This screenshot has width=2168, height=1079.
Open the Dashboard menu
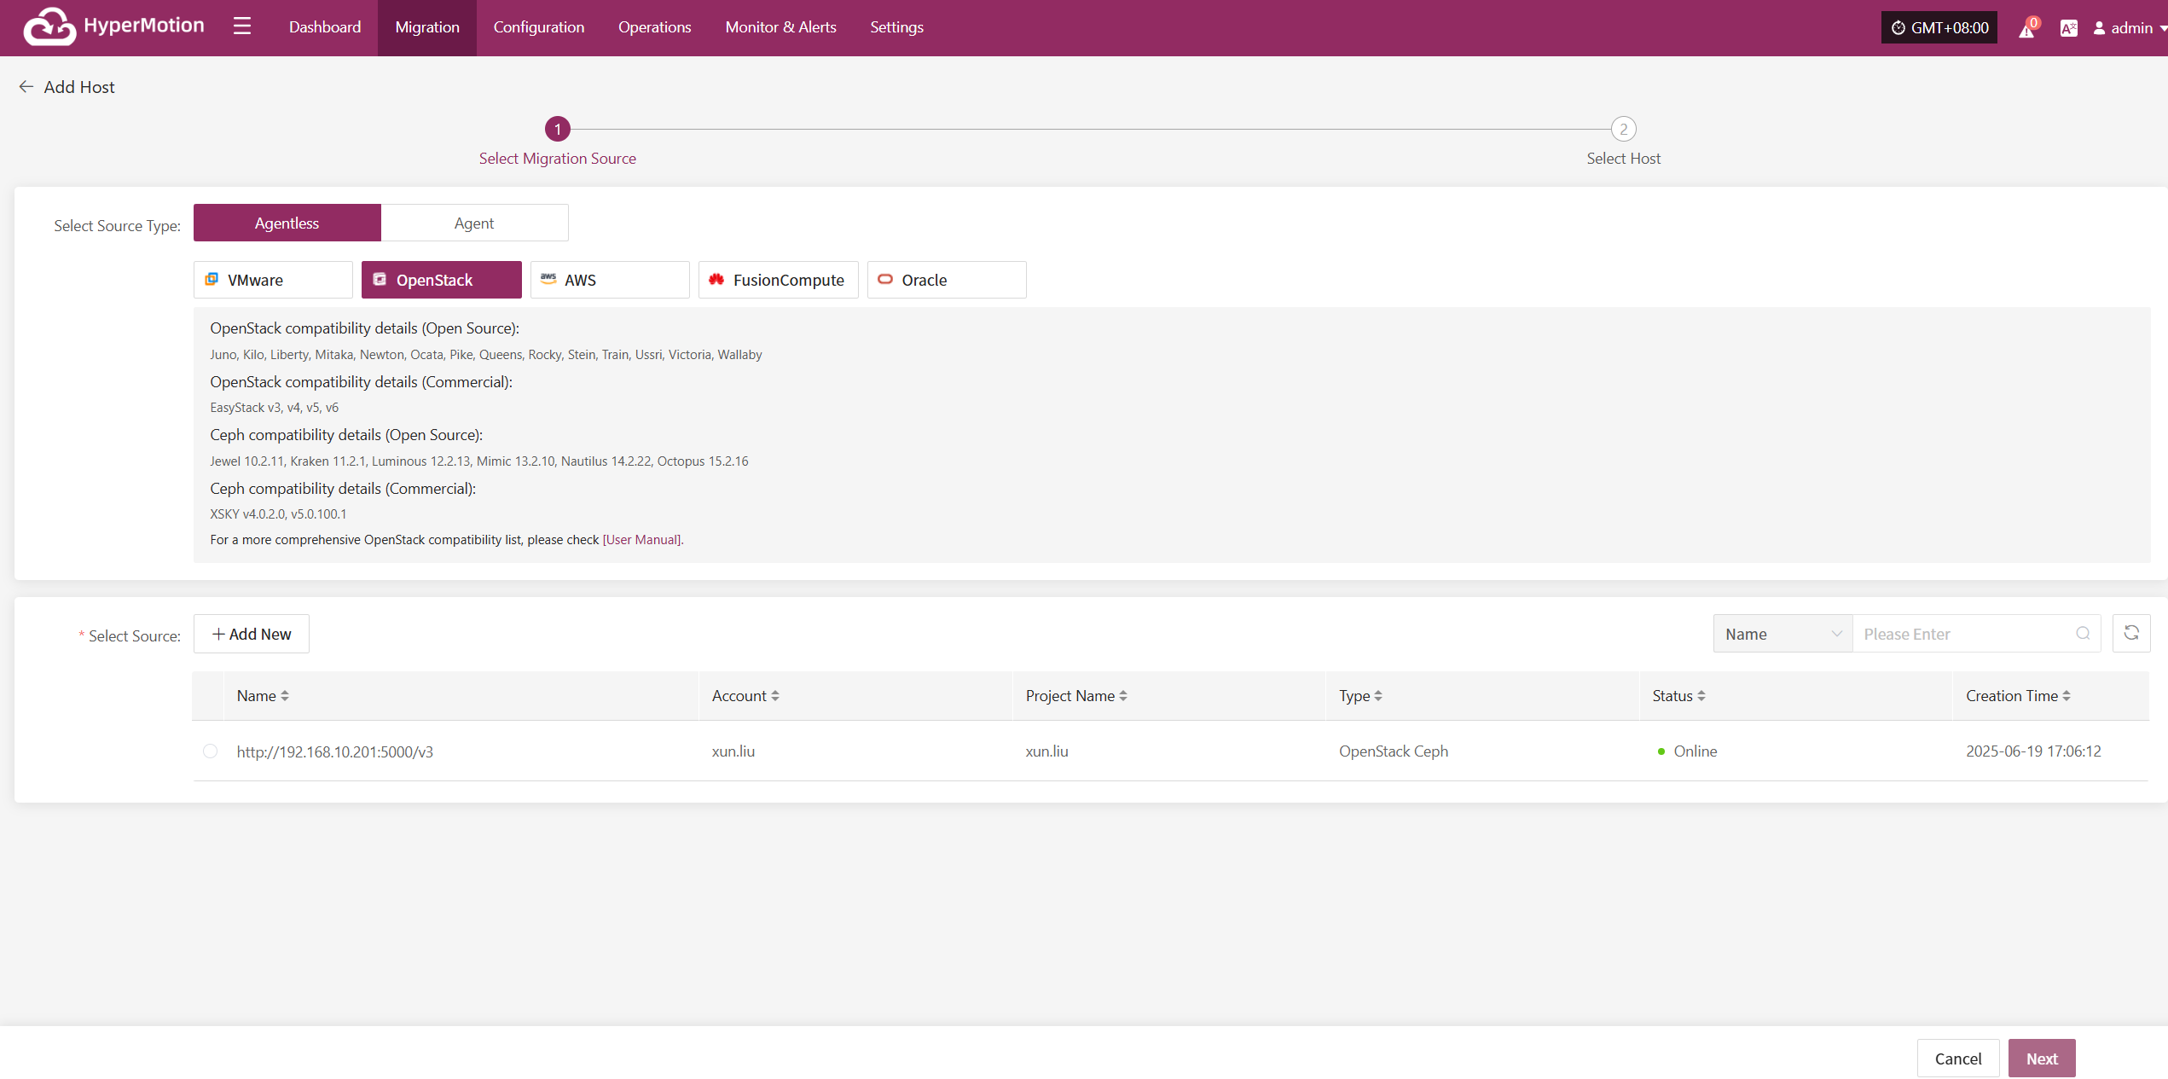click(325, 27)
